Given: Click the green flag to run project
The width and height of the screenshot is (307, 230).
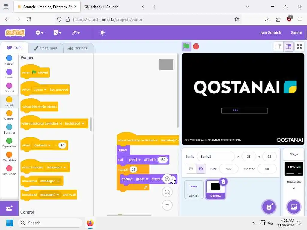Looking at the screenshot, I should (186, 46).
